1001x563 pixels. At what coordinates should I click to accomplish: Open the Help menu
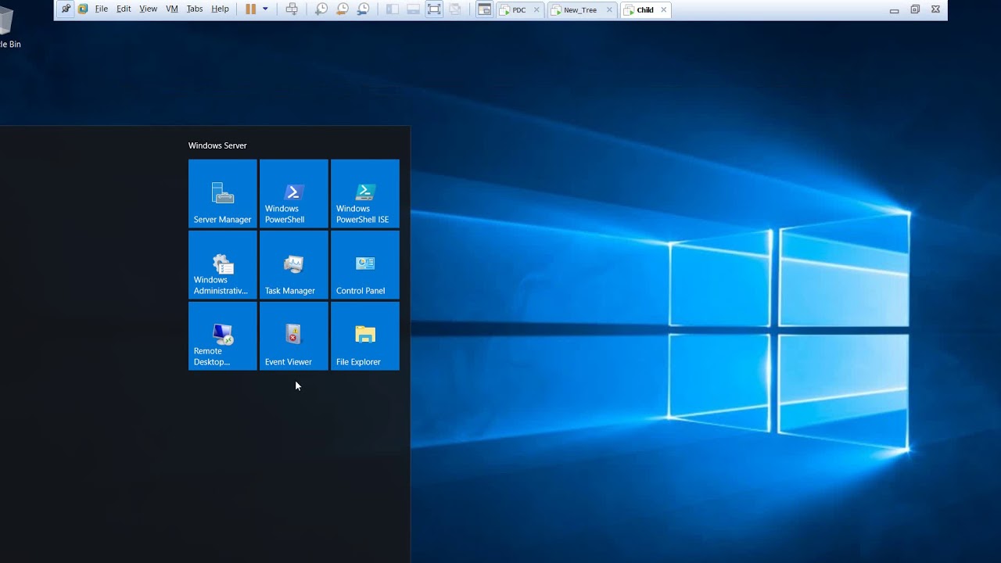click(221, 9)
